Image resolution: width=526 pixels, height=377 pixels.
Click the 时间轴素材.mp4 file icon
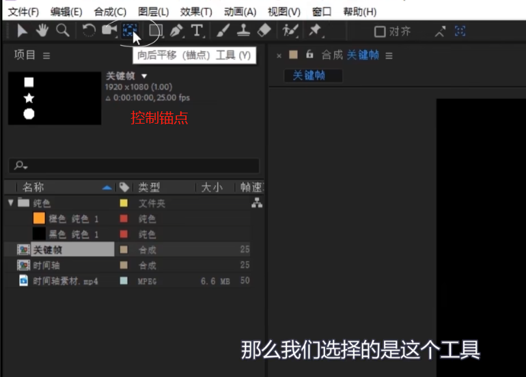pos(23,281)
